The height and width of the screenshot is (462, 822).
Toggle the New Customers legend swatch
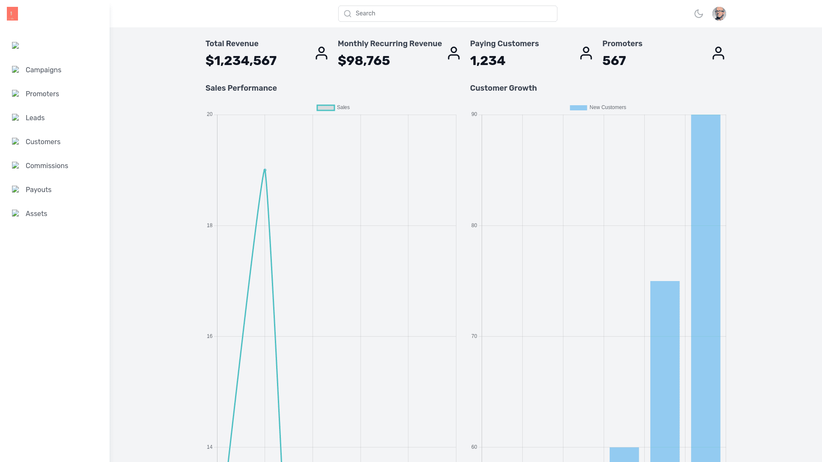pos(578,108)
